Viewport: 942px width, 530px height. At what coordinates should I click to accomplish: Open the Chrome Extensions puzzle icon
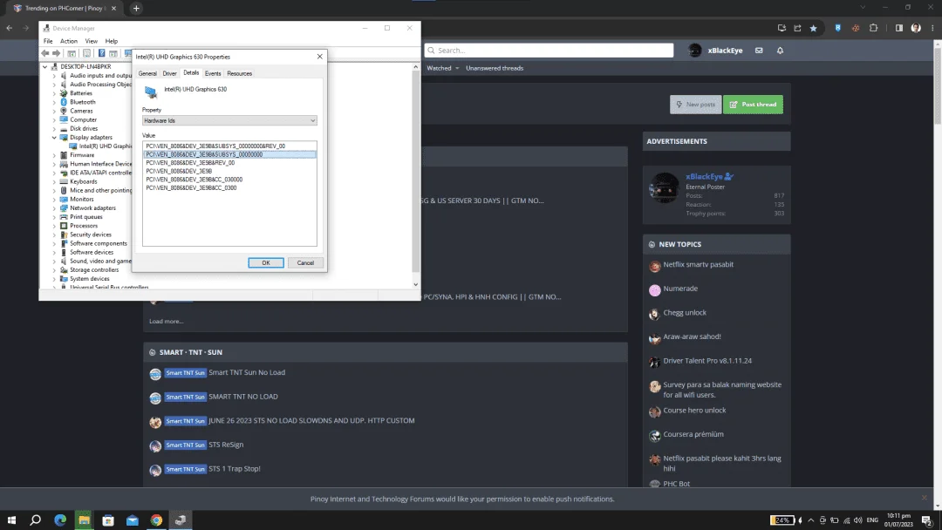[873, 28]
